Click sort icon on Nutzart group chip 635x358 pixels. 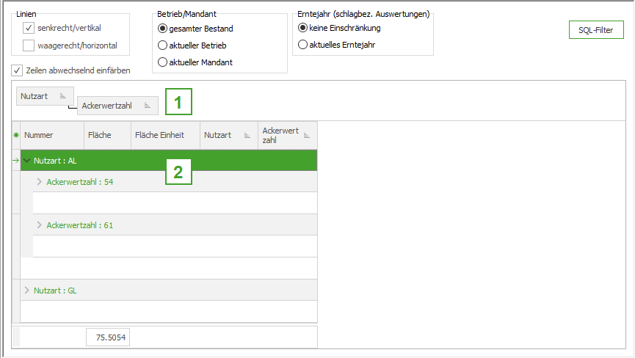coord(63,96)
